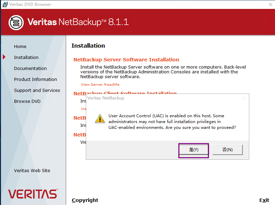The height and width of the screenshot is (205, 275).
Task: Click the Veritas DVD Browser title bar icon
Action: pyautogui.click(x=5, y=4)
